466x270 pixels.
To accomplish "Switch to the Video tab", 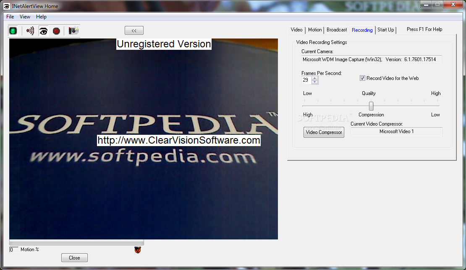I will tap(296, 30).
